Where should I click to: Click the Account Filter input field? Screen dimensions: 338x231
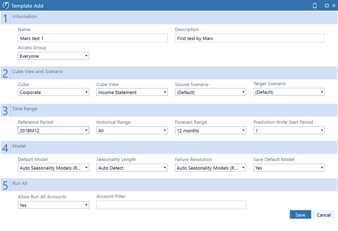pos(171,205)
